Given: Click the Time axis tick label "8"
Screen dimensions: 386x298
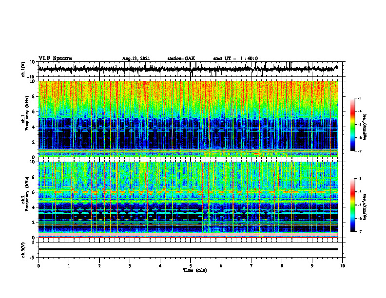Looking at the screenshot, I should point(282,266).
